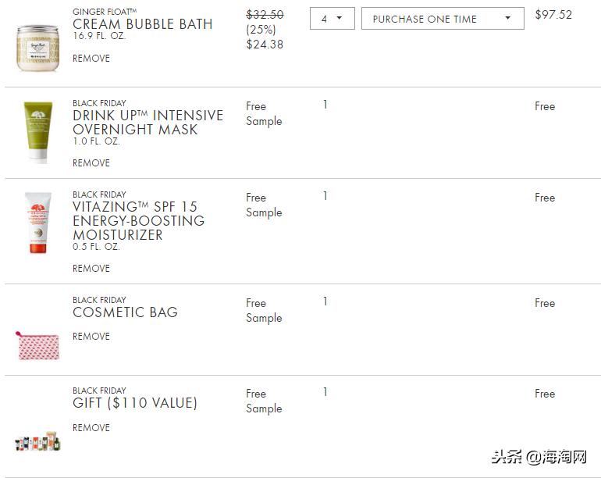Screen dimensions: 601x478
Task: Expand the Purchase One Time dropdown
Action: coord(442,19)
